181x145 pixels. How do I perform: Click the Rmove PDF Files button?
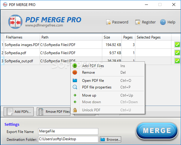tap(54, 112)
